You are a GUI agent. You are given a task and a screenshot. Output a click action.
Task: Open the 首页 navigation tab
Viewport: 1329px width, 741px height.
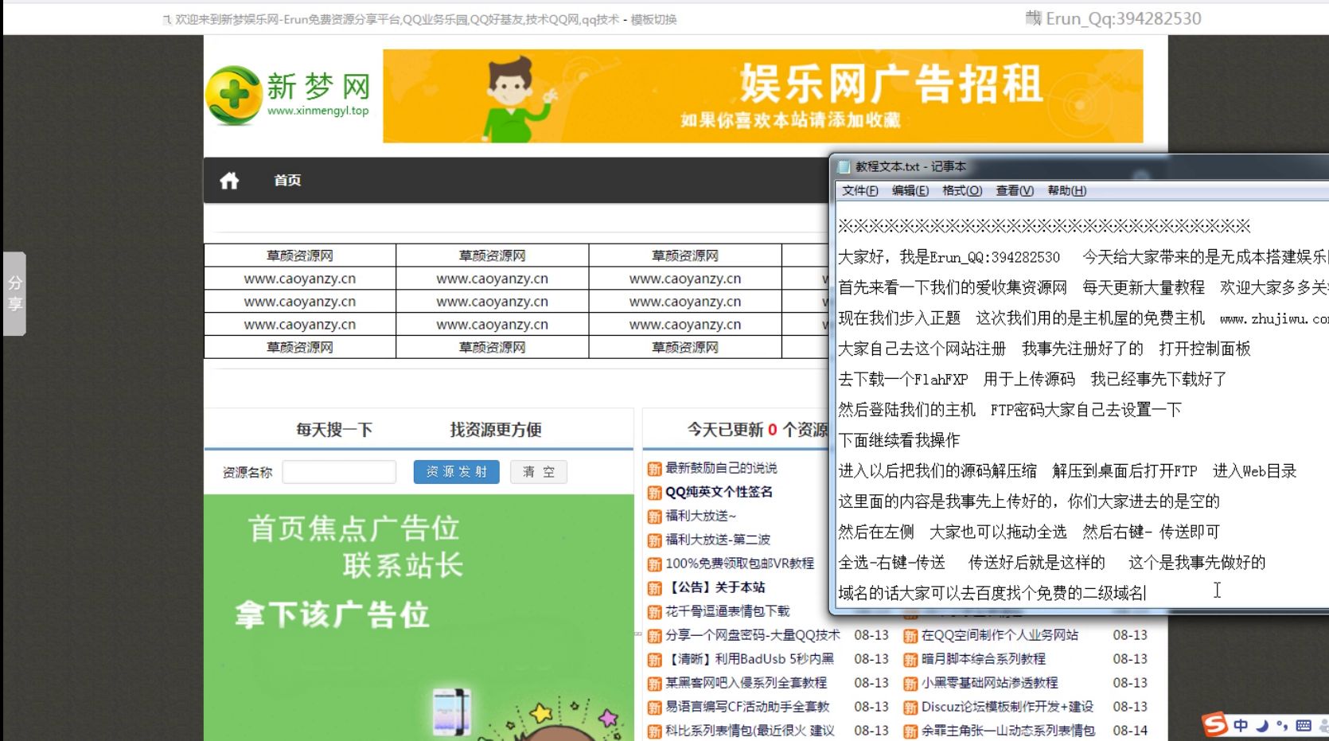[287, 181]
